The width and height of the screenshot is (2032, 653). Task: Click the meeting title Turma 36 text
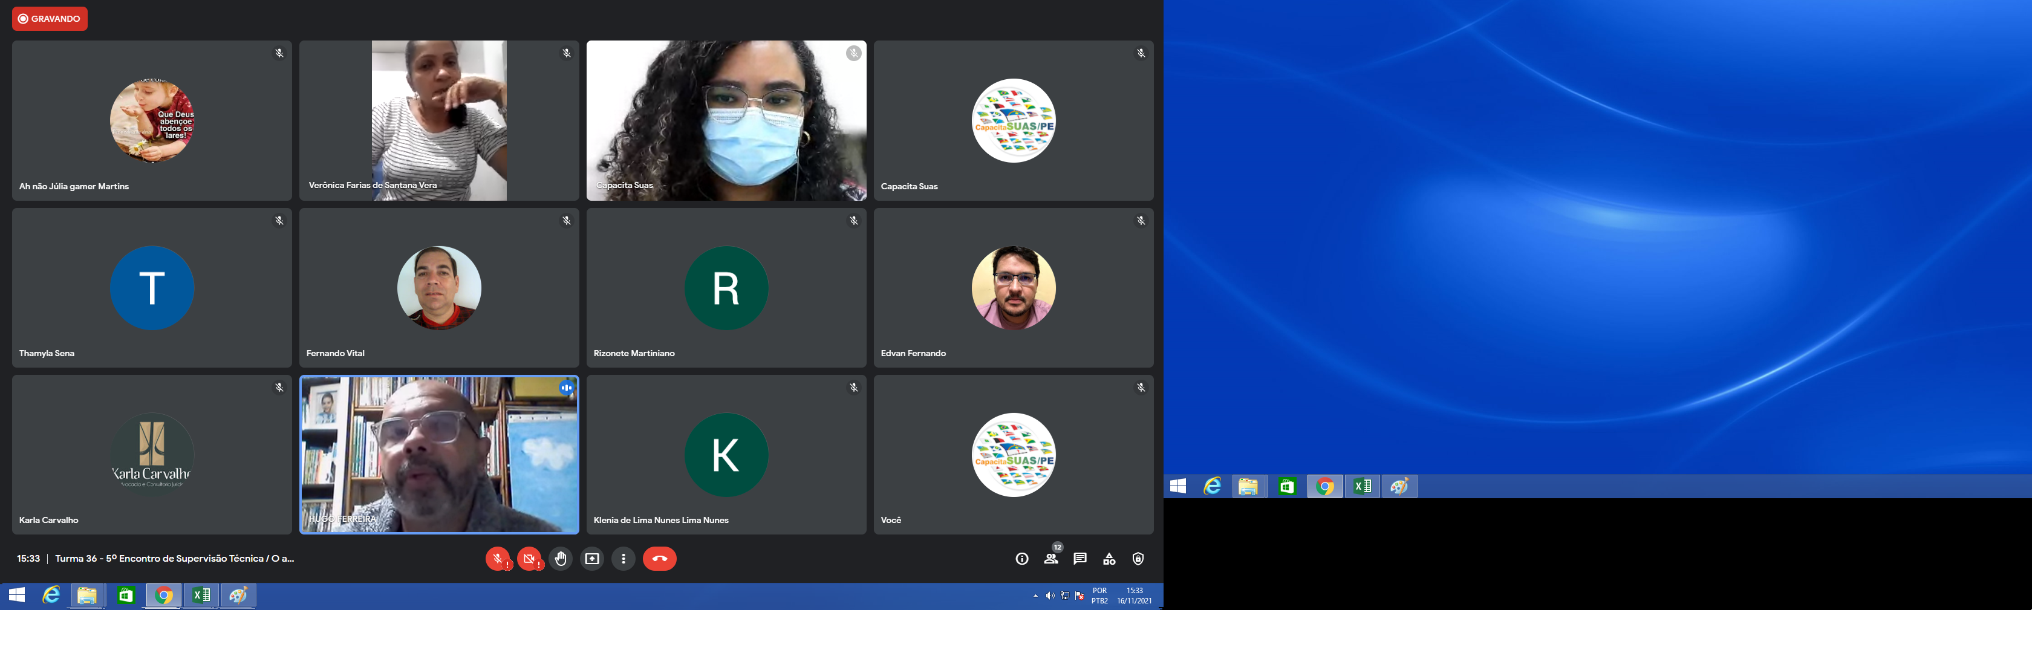click(174, 559)
